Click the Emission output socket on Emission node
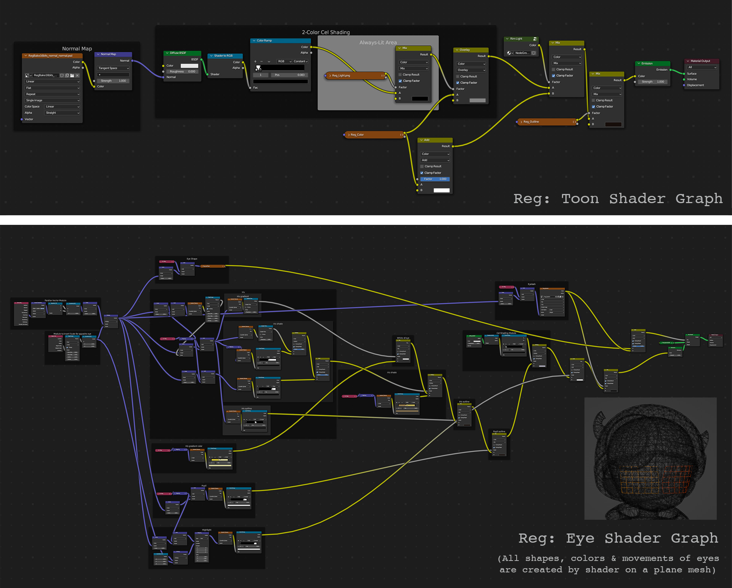 (x=671, y=70)
